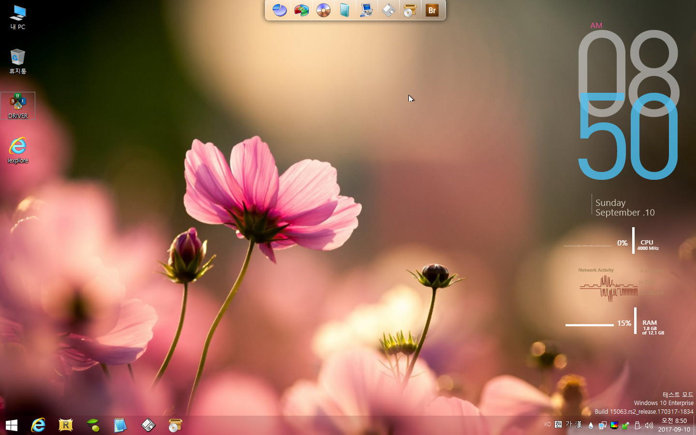The width and height of the screenshot is (696, 435).
Task: Open the yellow R app on taskbar
Action: [x=65, y=425]
